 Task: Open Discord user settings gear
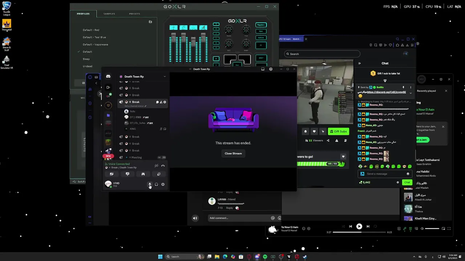163,184
